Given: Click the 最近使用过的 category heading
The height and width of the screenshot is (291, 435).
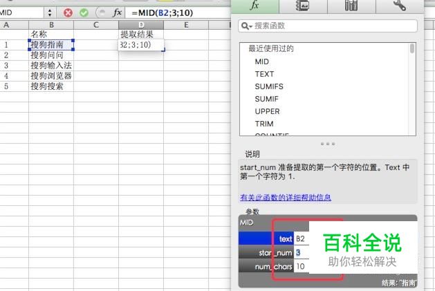Looking at the screenshot, I should pos(271,48).
